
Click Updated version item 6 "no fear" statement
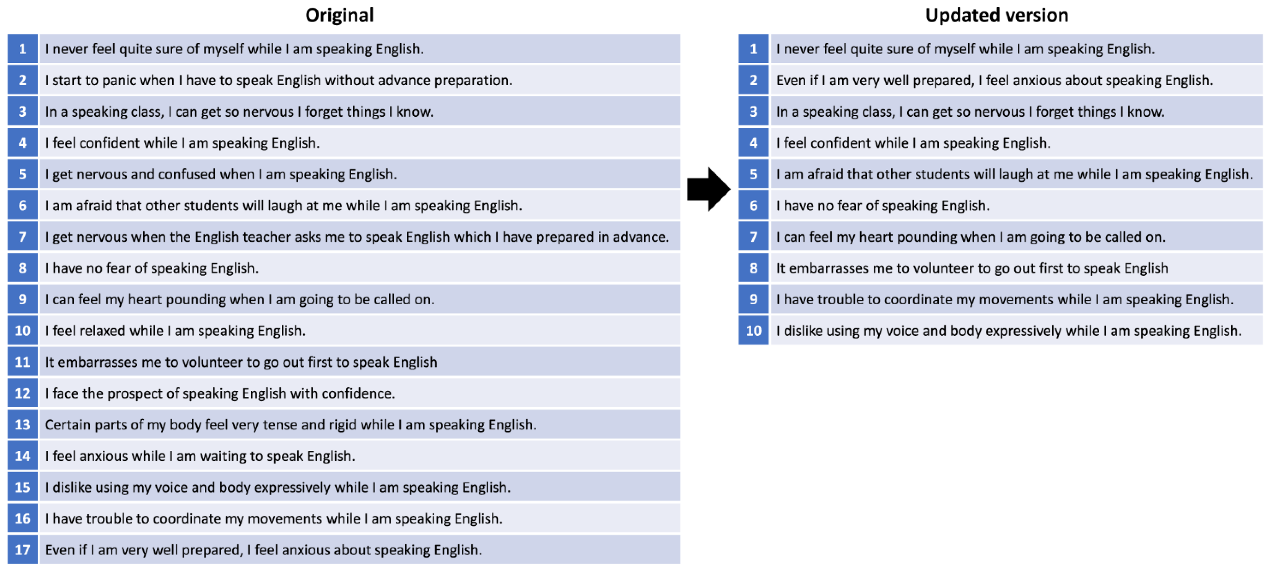[882, 206]
